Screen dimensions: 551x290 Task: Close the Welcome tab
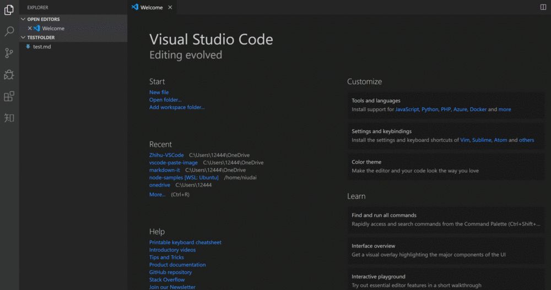click(170, 8)
